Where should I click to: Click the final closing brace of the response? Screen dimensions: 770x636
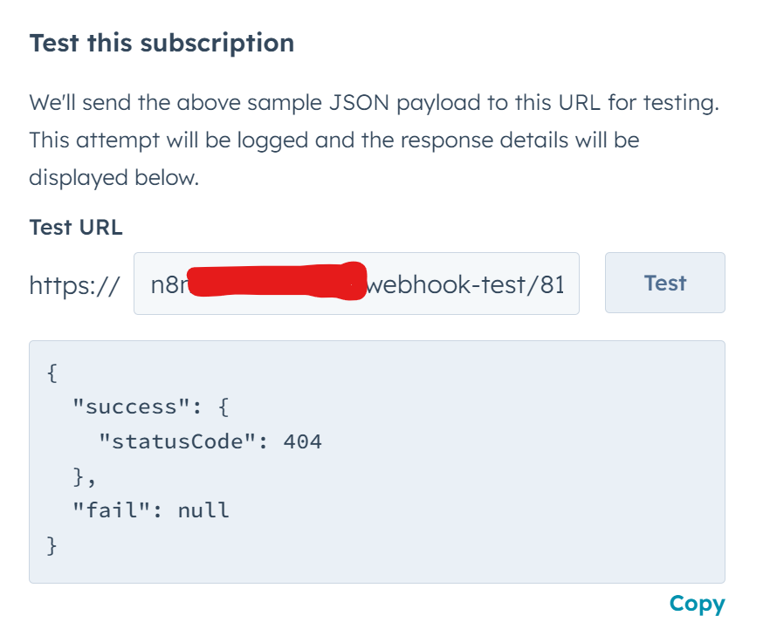pyautogui.click(x=52, y=546)
